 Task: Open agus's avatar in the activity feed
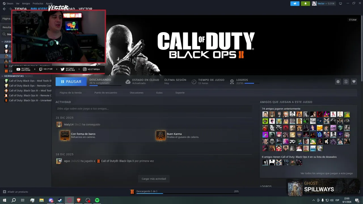click(x=59, y=161)
